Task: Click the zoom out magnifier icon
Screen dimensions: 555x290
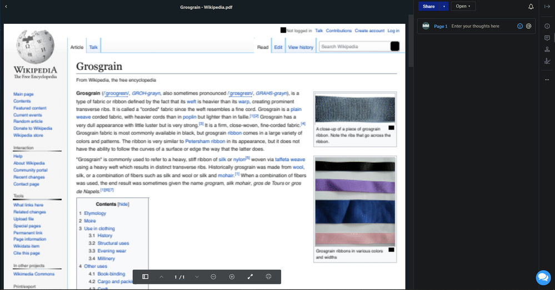Action: pos(213,277)
